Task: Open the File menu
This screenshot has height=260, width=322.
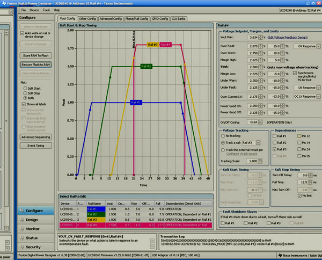Action: 24,10
